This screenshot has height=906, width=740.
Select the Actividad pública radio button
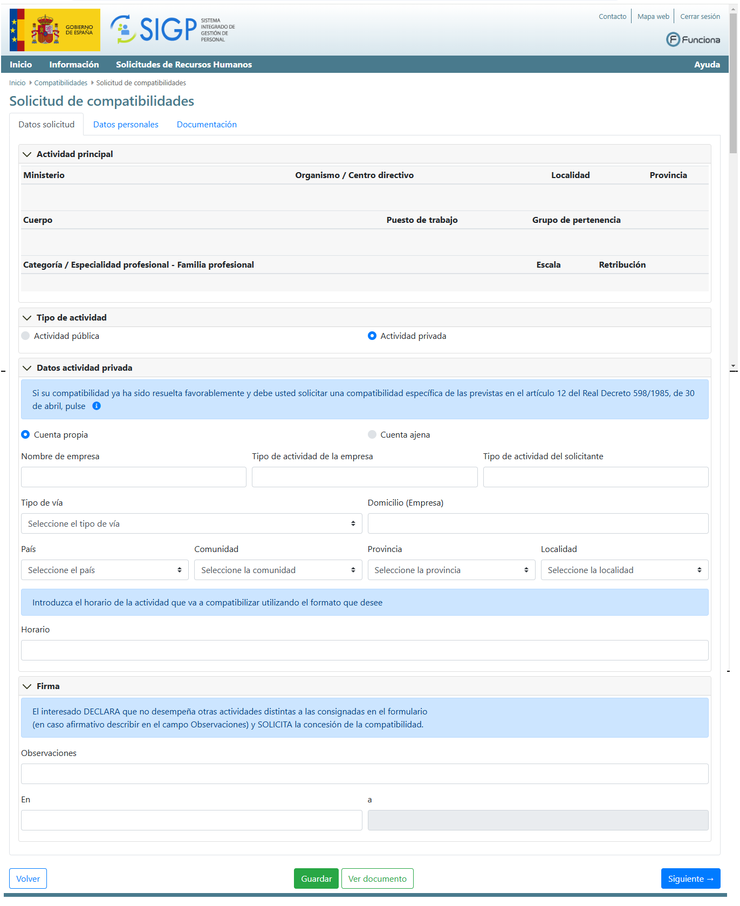click(25, 336)
